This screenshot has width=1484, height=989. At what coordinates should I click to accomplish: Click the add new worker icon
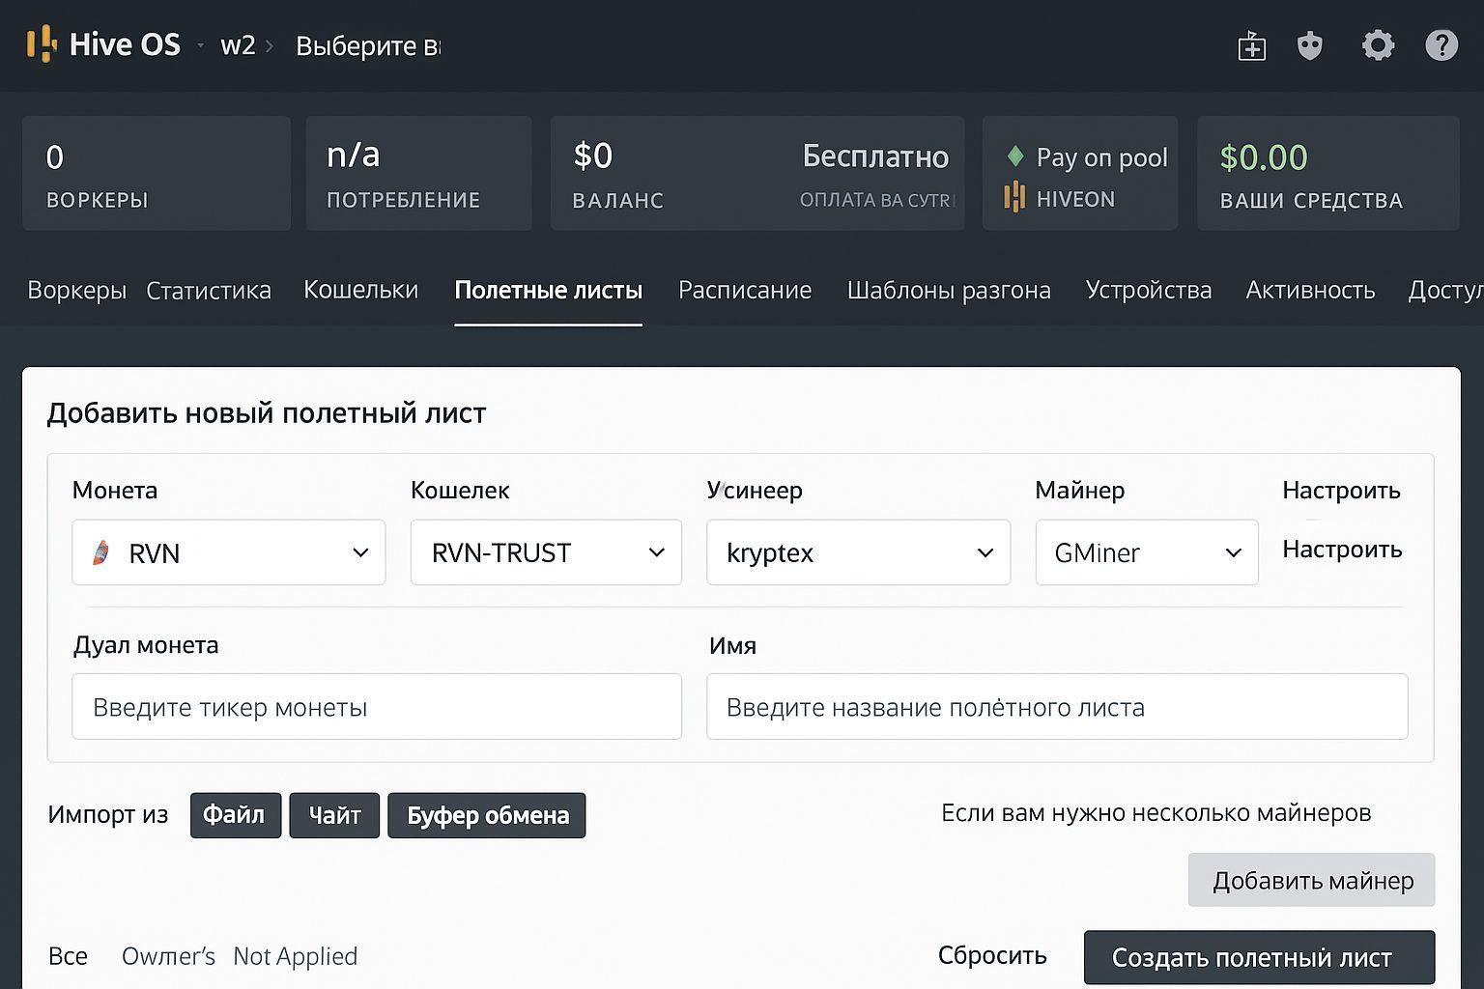(1251, 45)
